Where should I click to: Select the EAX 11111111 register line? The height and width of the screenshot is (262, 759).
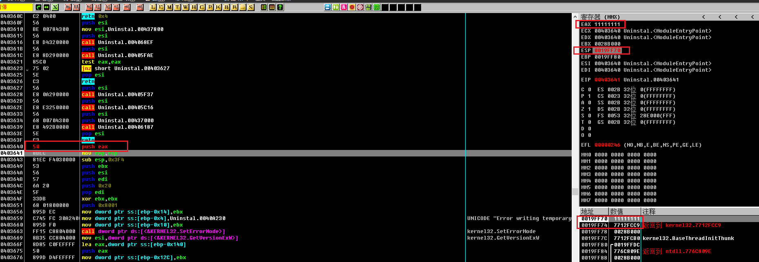pyautogui.click(x=601, y=24)
